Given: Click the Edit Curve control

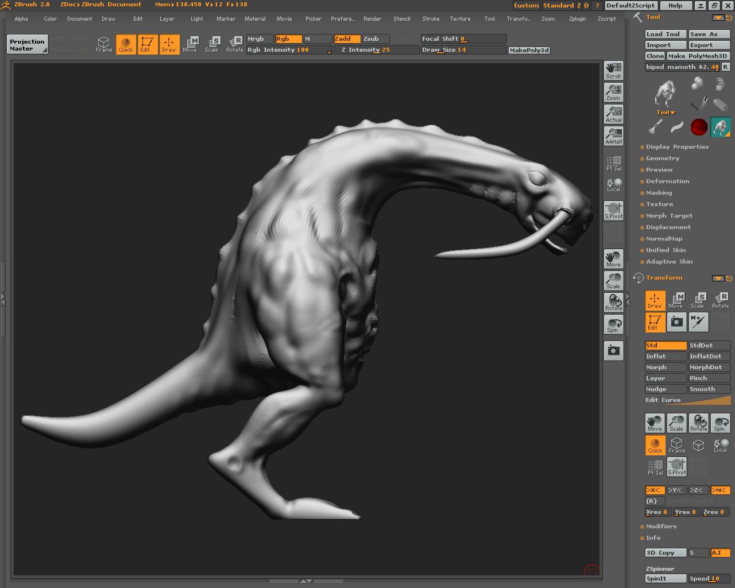Looking at the screenshot, I should [688, 400].
